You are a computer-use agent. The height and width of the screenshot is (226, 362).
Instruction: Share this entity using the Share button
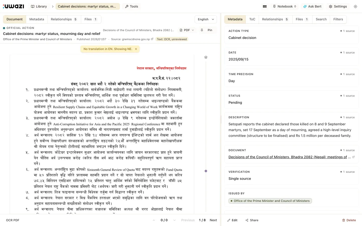(252, 220)
